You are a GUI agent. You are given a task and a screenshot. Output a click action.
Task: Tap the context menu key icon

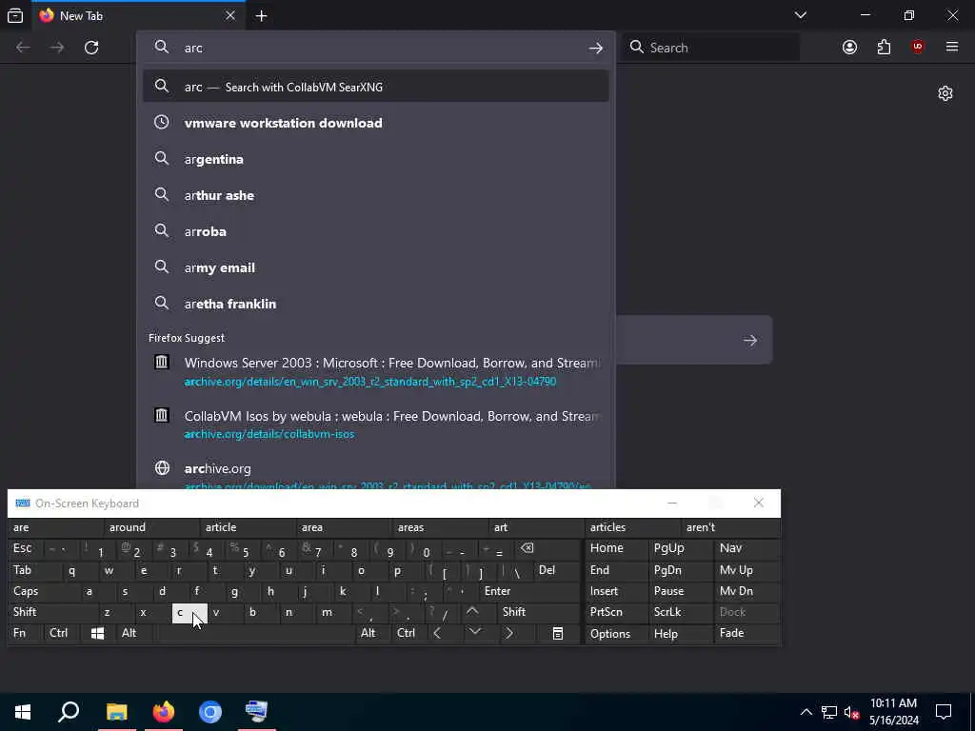point(558,633)
